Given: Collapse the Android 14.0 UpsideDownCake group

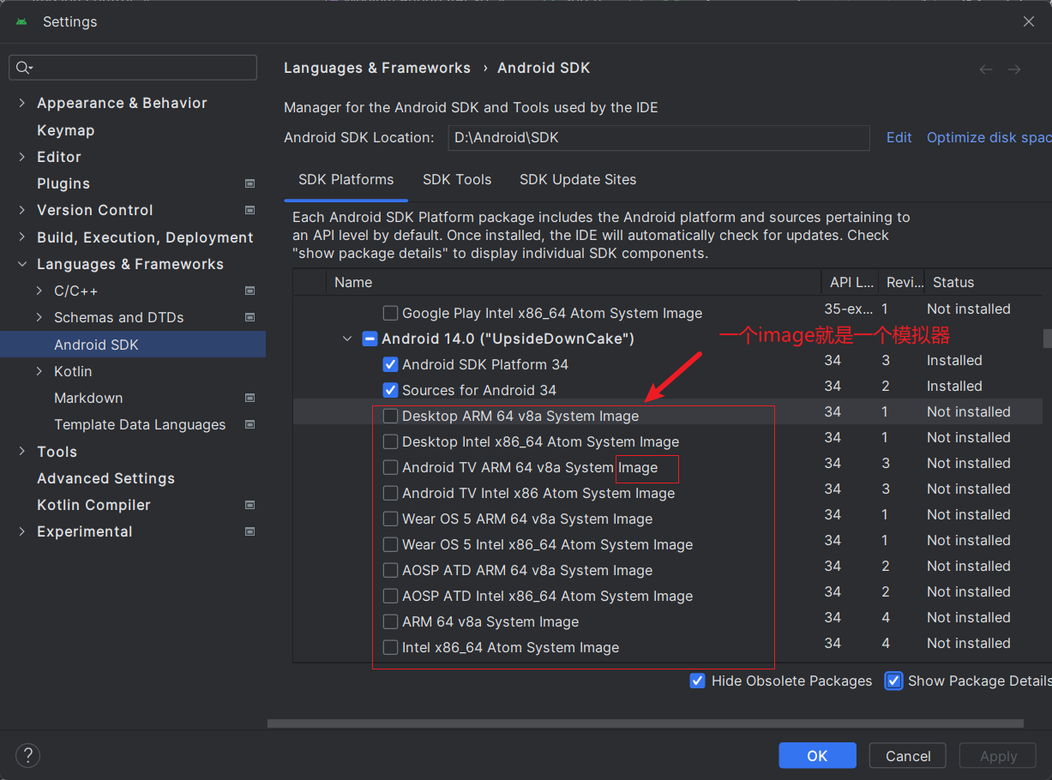Looking at the screenshot, I should point(347,339).
